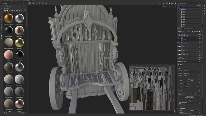Switch to the Layers tab
This screenshot has height=116, width=206.
[179, 29]
